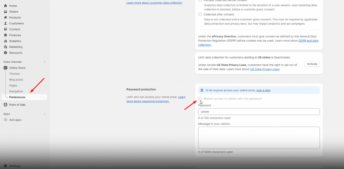Expand the Sales channels chevron
344x169 pixels.
point(45,62)
